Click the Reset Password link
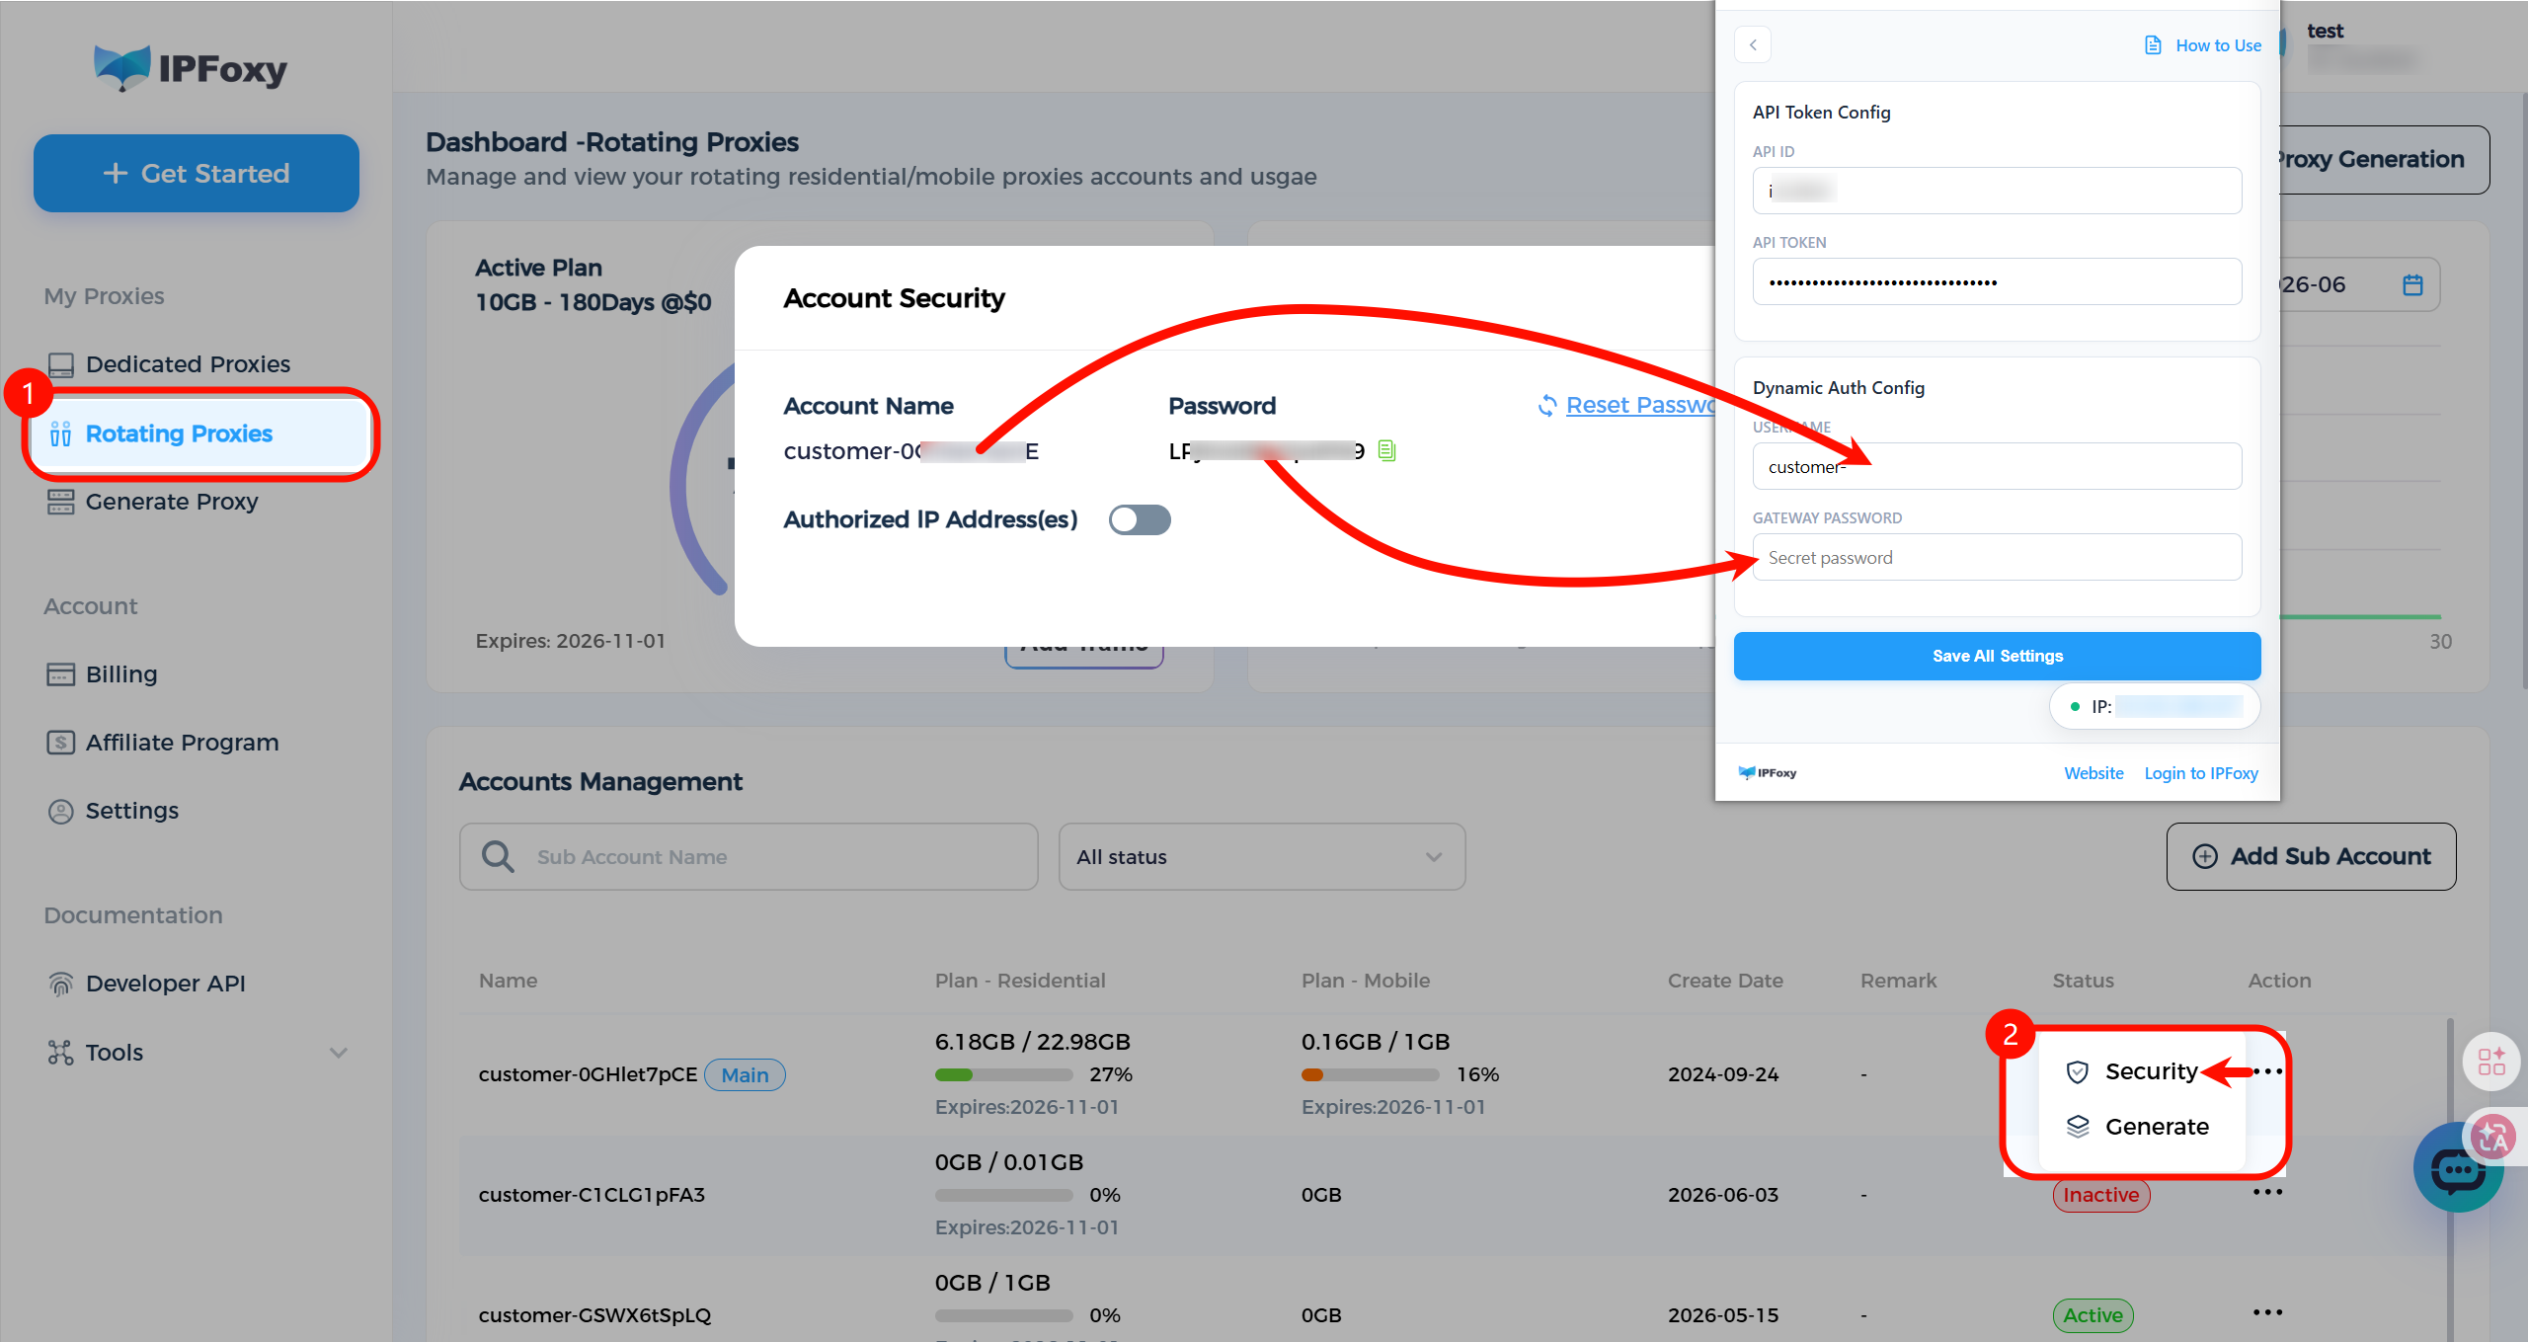 pos(1637,406)
